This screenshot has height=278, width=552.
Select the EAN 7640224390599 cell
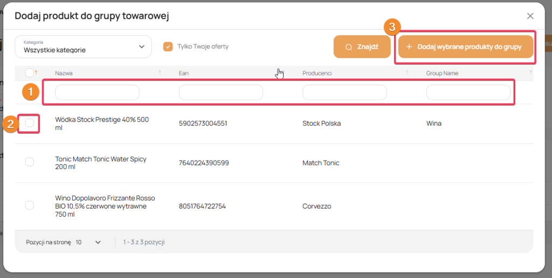point(204,163)
